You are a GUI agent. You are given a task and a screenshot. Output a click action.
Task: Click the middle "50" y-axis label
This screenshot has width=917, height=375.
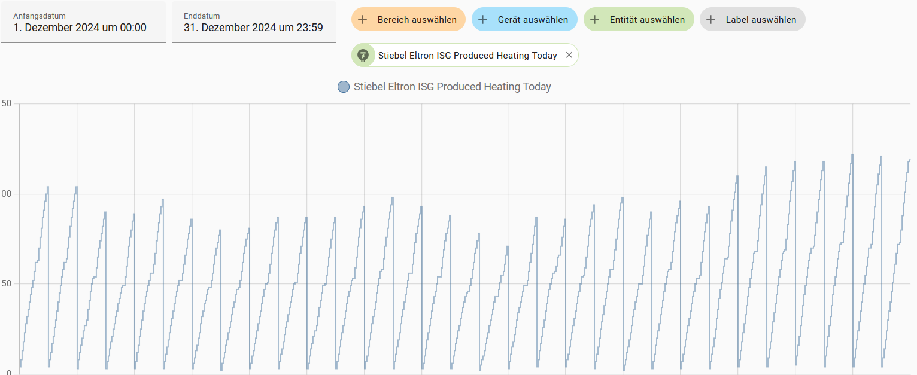pos(6,283)
